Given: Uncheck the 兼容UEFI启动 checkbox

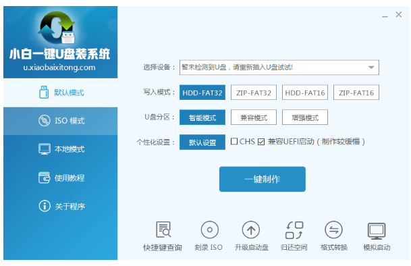Looking at the screenshot, I should pos(261,142).
